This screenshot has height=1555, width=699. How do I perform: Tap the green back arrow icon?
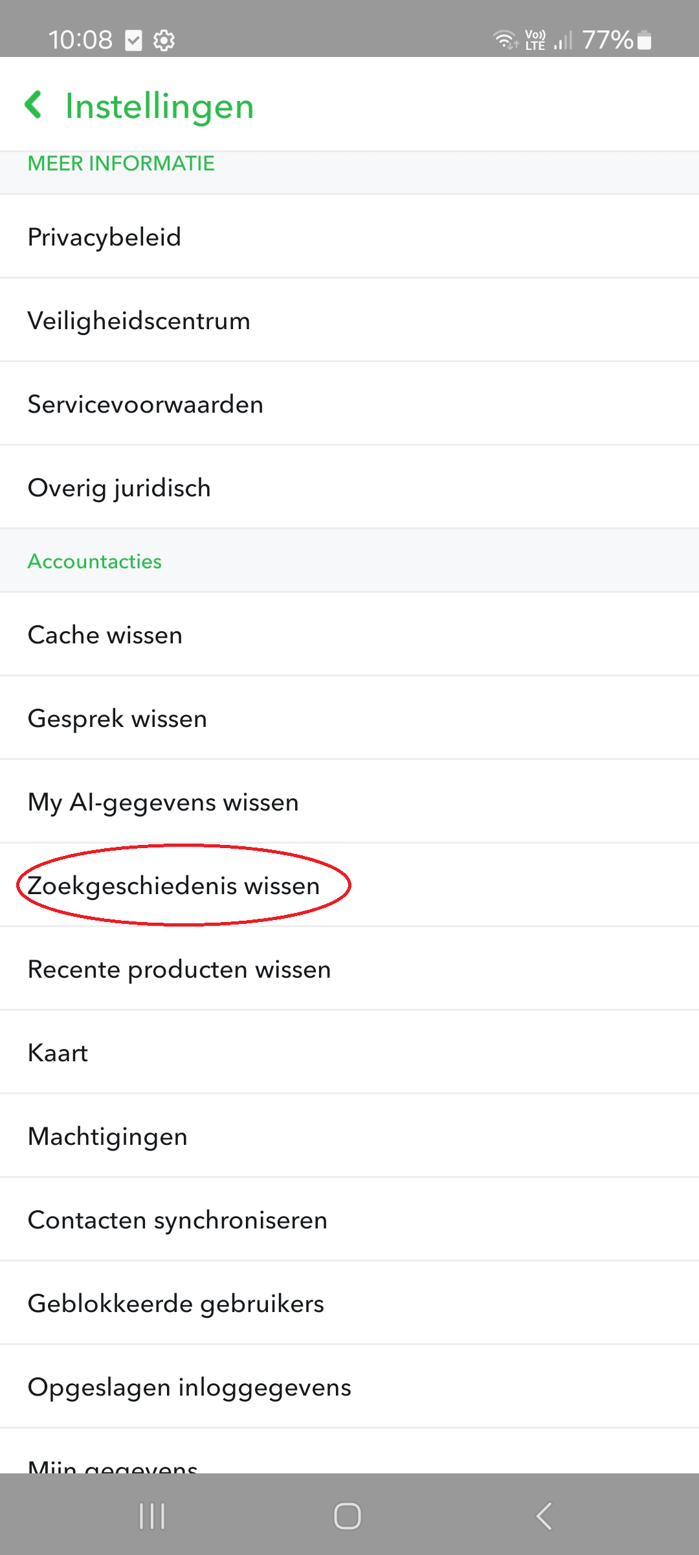34,105
